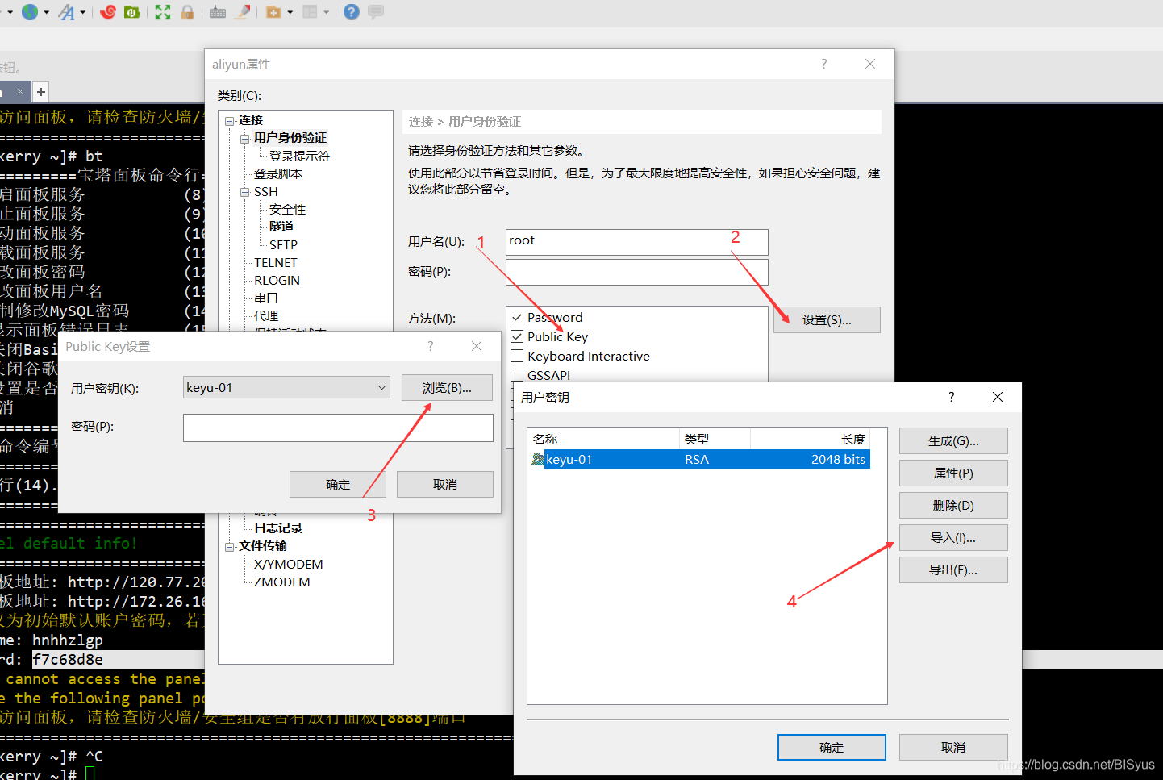
Task: Select 串口 in category tree
Action: point(266,298)
